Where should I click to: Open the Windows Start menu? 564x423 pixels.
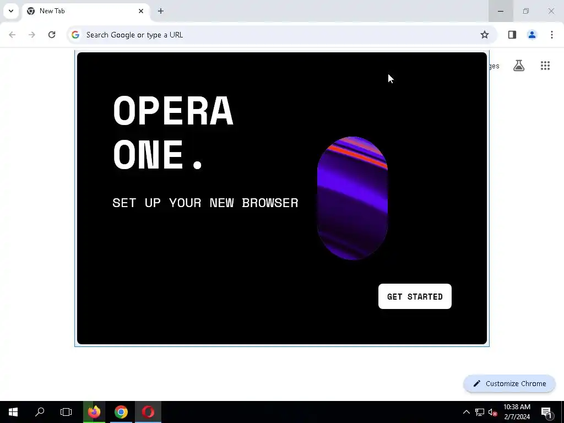13,412
